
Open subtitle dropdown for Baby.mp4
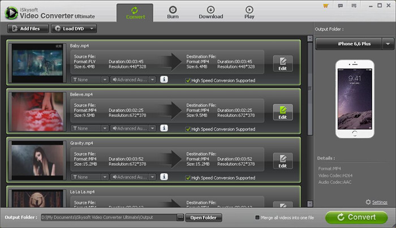pos(89,80)
